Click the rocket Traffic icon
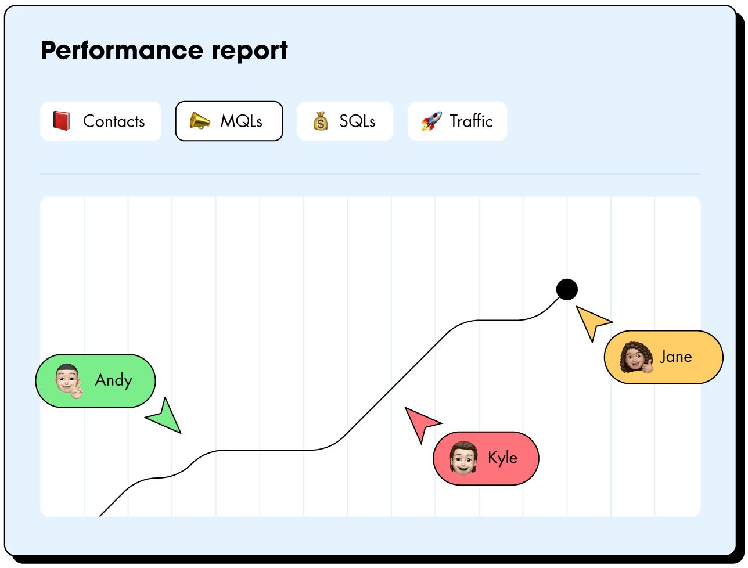The image size is (748, 568). 431,121
